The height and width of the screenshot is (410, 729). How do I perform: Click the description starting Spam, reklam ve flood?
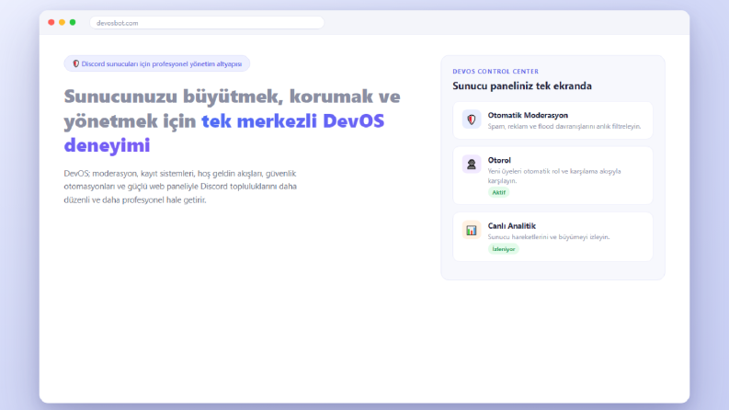point(564,127)
